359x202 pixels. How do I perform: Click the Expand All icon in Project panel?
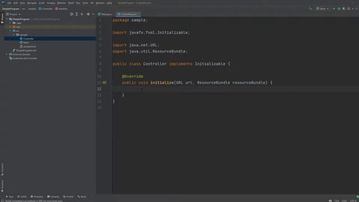77,14
